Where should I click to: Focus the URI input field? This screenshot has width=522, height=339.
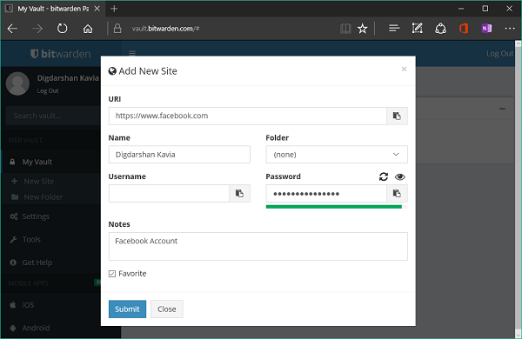248,116
